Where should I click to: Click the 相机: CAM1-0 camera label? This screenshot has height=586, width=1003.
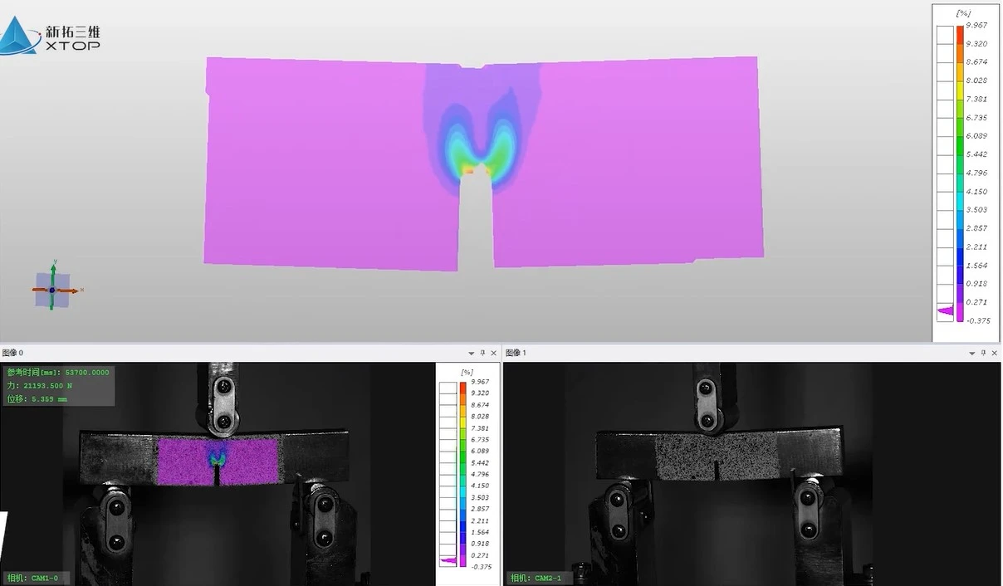click(36, 578)
